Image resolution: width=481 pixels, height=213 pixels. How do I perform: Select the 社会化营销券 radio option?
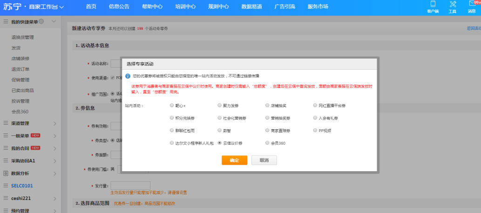[219, 118]
